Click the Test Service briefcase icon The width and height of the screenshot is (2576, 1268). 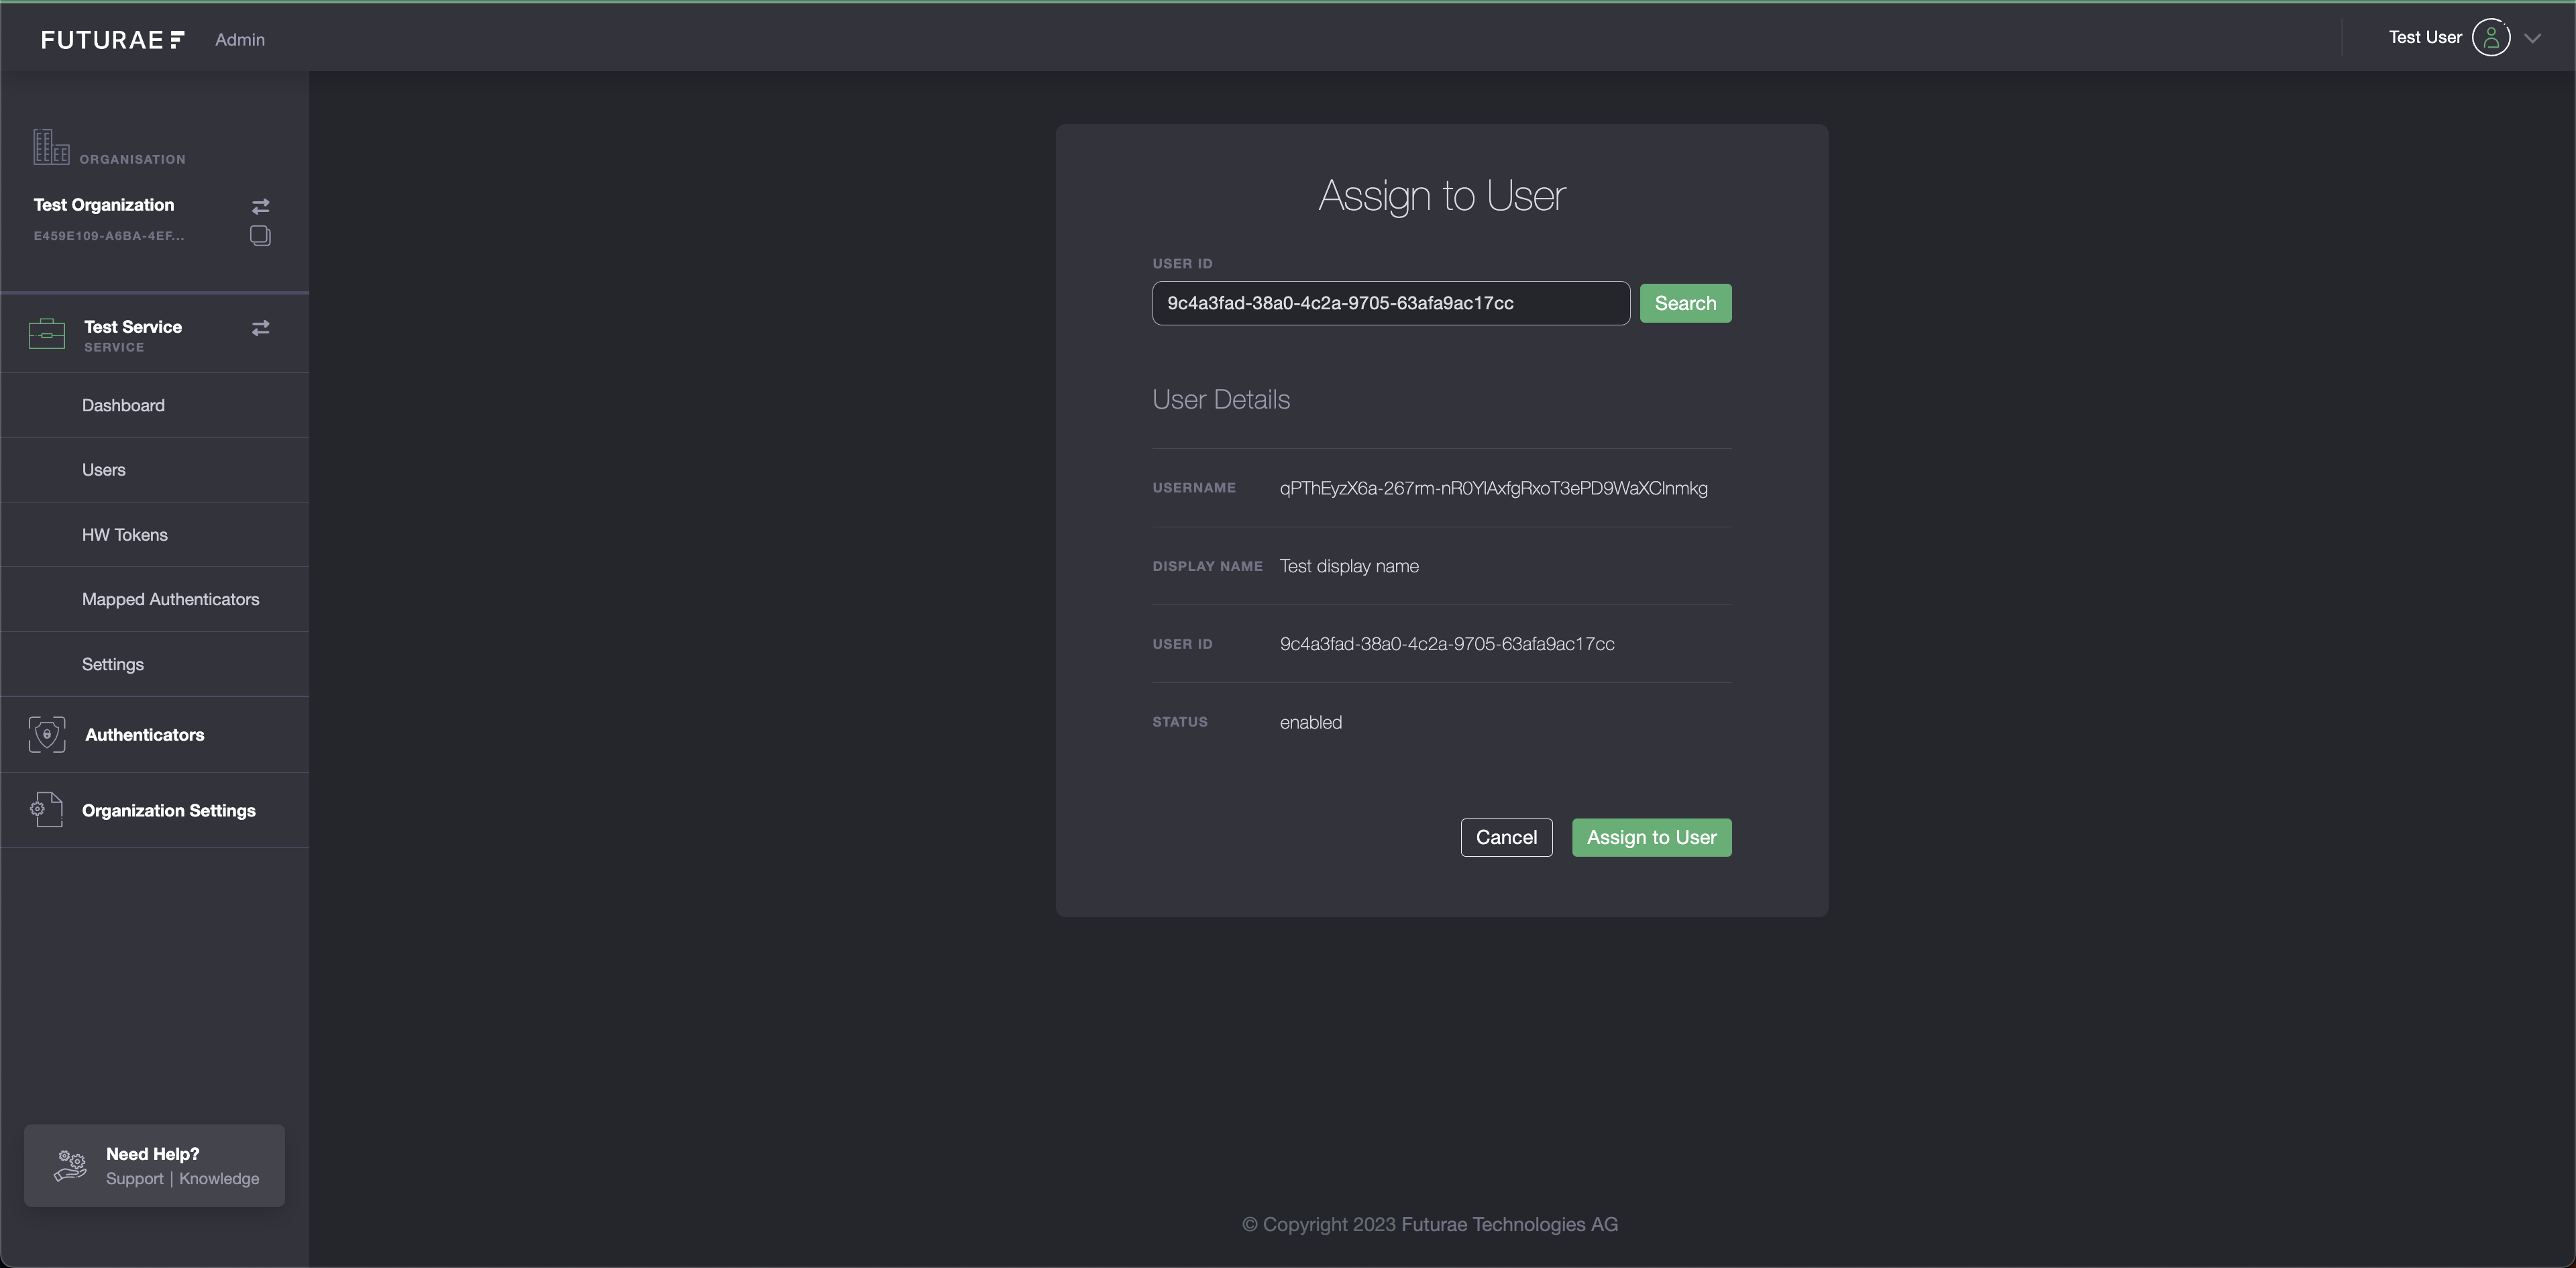click(x=47, y=333)
